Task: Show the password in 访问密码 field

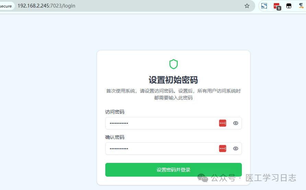Action: (x=236, y=123)
